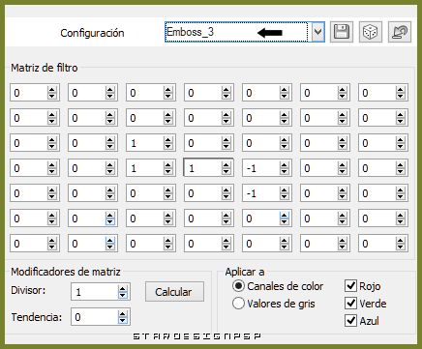Use the spinner of the center matrix cell
The height and width of the screenshot is (349, 422).
pos(226,168)
